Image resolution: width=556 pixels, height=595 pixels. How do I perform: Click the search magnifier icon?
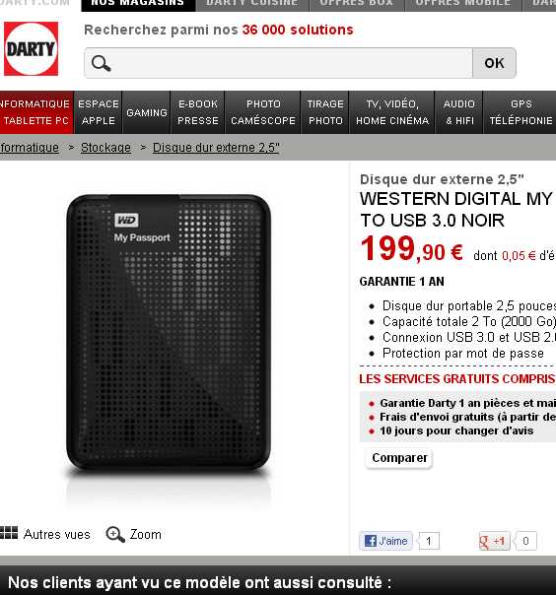[101, 63]
